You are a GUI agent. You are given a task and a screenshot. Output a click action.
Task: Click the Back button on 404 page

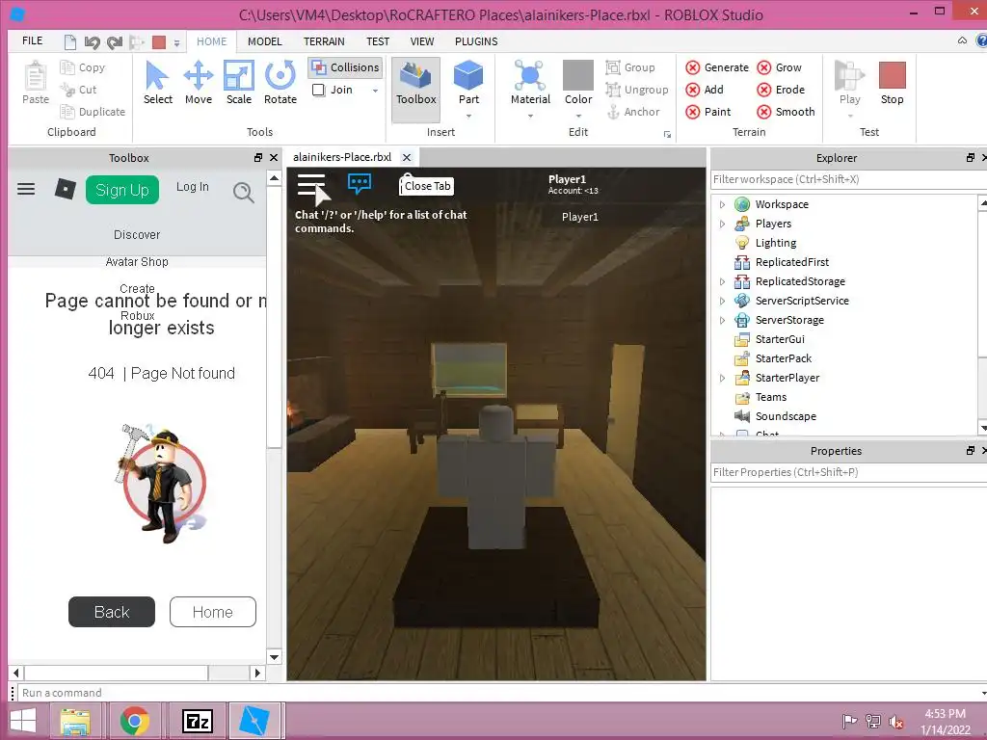(x=112, y=612)
